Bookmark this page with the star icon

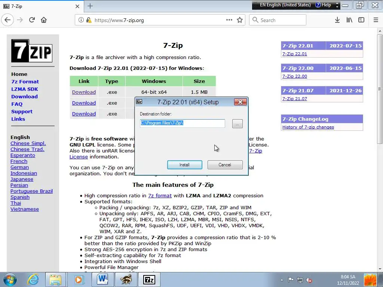click(x=240, y=20)
